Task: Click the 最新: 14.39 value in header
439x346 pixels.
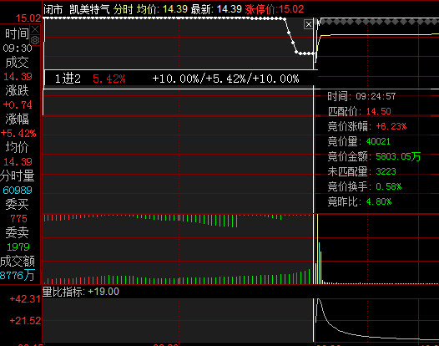Action: (216, 9)
